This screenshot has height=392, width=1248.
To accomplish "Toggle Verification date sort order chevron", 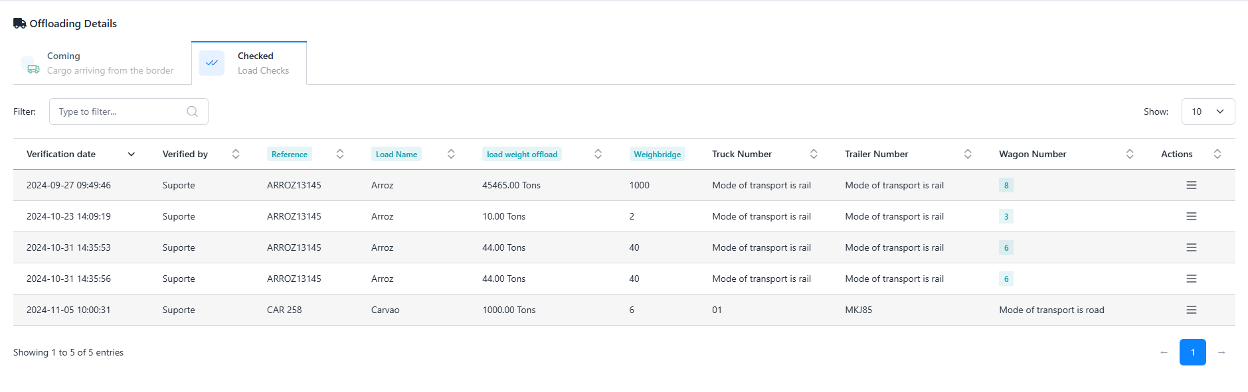I will coord(132,154).
